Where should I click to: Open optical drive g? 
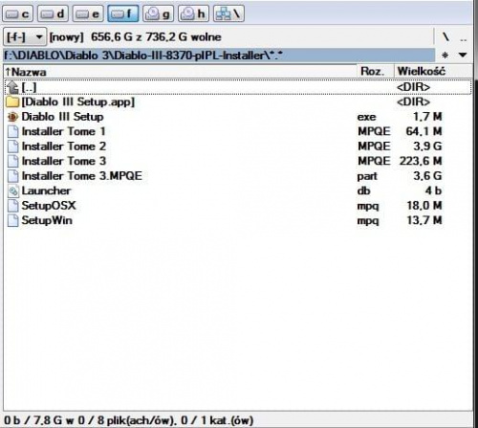tap(158, 14)
